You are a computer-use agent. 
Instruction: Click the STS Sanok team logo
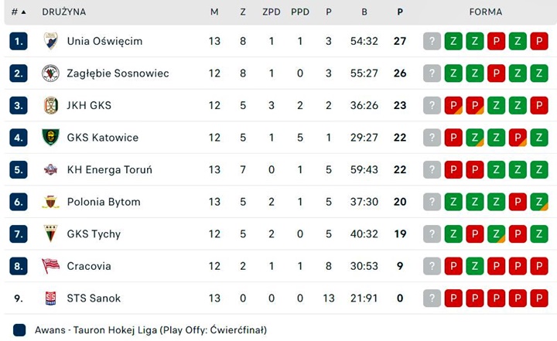50,298
